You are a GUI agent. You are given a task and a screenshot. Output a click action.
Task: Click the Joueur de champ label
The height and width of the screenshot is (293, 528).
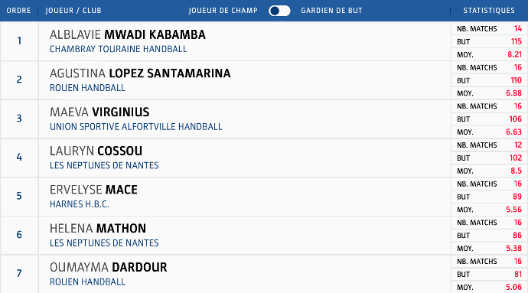coord(223,11)
